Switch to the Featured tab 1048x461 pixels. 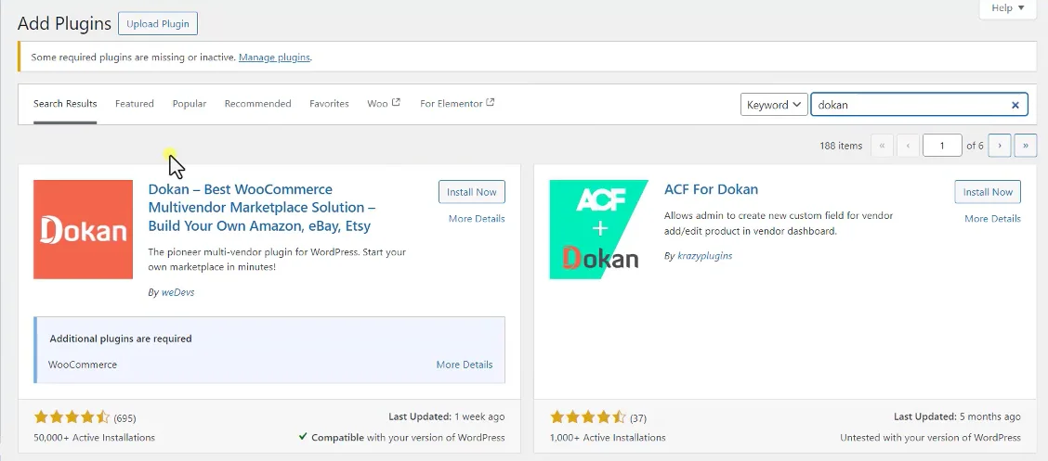pyautogui.click(x=135, y=103)
